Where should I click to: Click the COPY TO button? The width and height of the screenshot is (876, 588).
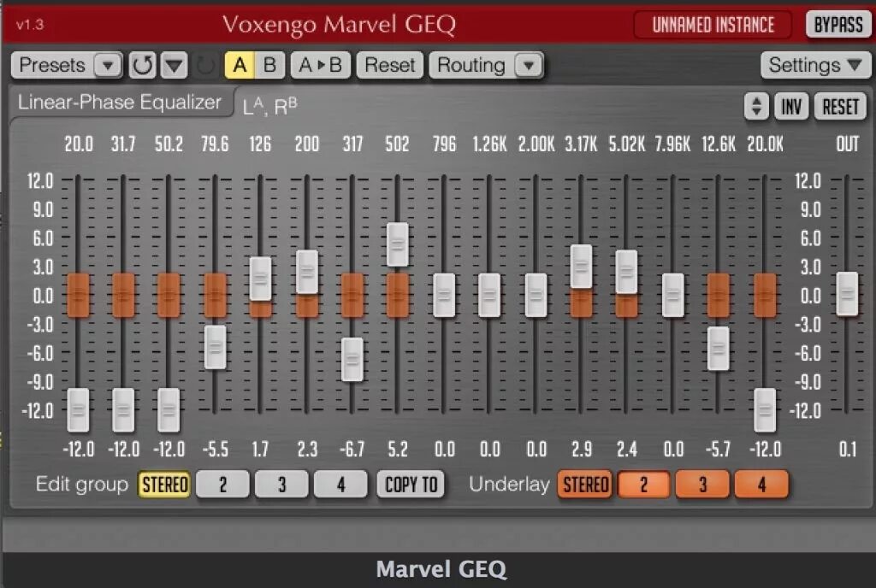pyautogui.click(x=410, y=484)
